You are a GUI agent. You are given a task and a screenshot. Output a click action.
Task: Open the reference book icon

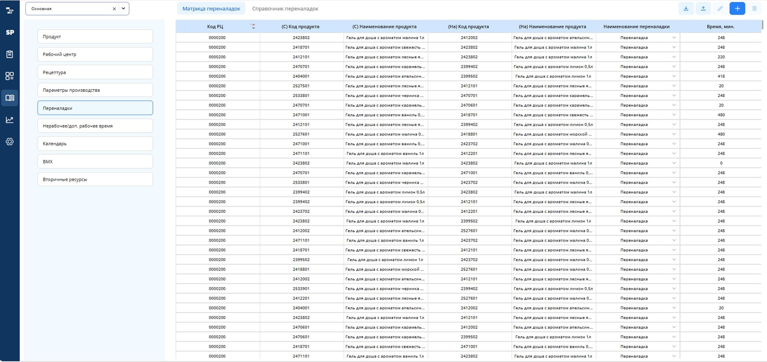10,98
